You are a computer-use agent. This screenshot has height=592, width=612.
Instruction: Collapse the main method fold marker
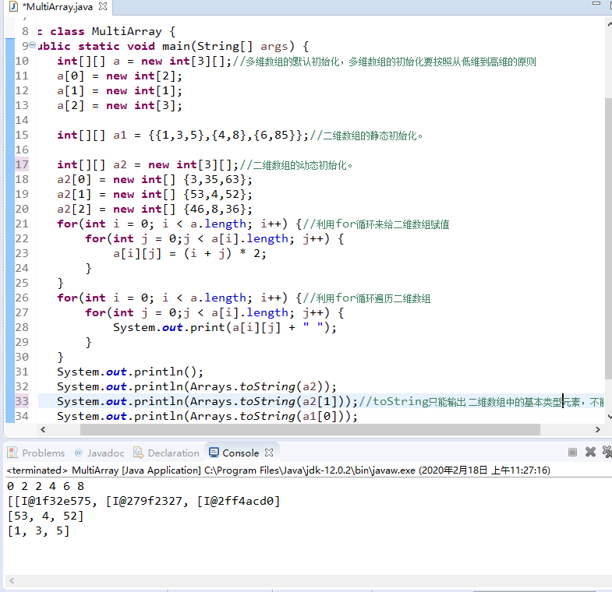[33, 45]
